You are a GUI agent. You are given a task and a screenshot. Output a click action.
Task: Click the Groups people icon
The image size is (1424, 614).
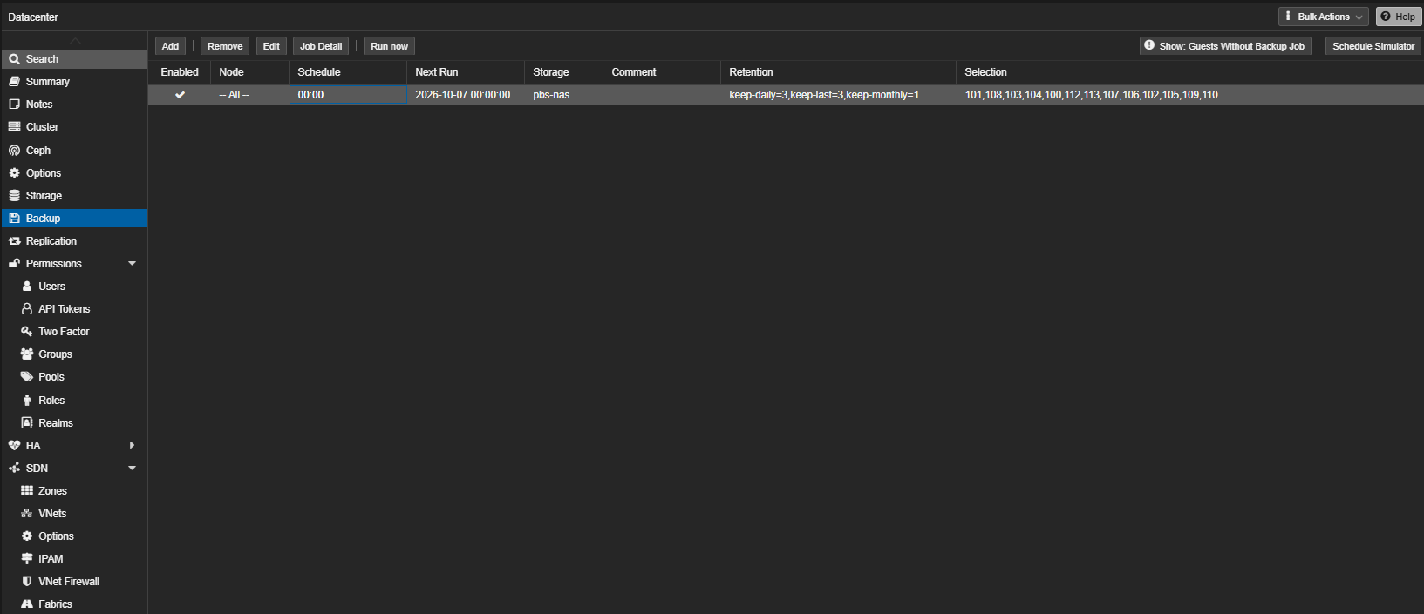27,354
